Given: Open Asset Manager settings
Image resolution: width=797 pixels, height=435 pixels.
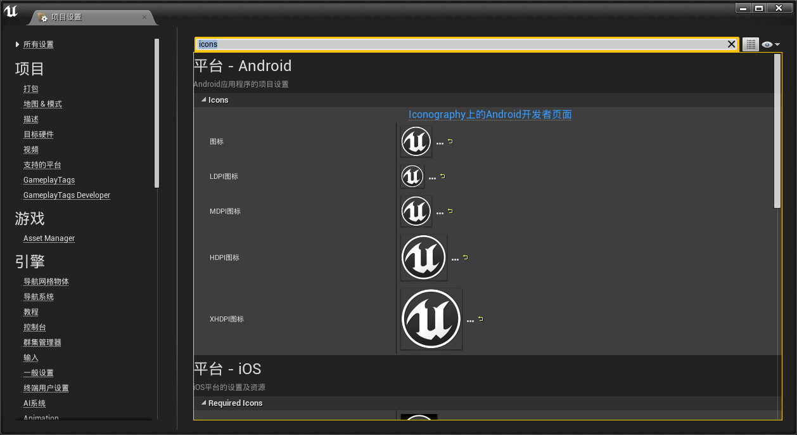Looking at the screenshot, I should [49, 238].
